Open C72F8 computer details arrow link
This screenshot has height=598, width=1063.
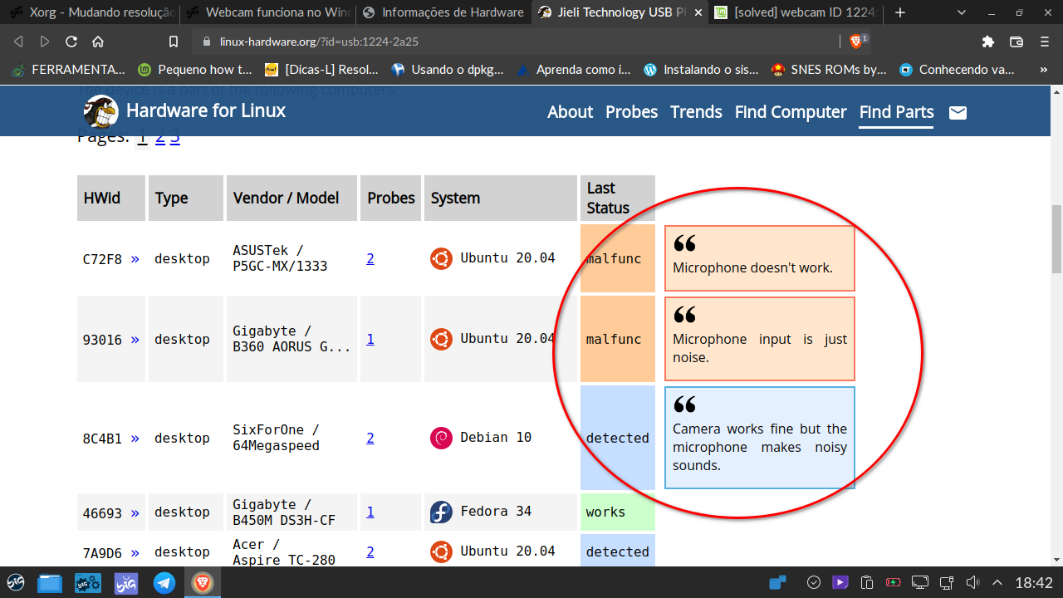pos(135,259)
